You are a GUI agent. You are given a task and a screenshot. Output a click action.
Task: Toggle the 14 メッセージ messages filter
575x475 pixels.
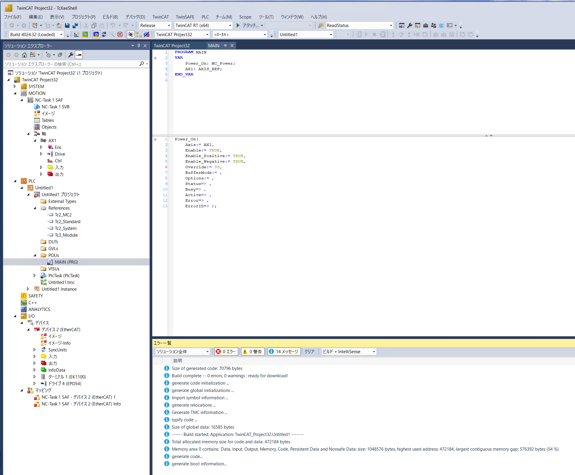(284, 351)
